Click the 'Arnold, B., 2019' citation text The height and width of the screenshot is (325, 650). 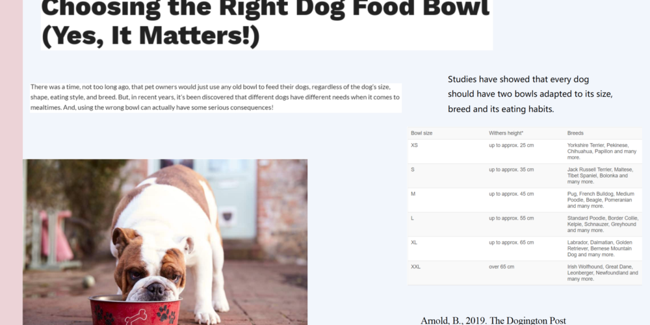click(493, 320)
